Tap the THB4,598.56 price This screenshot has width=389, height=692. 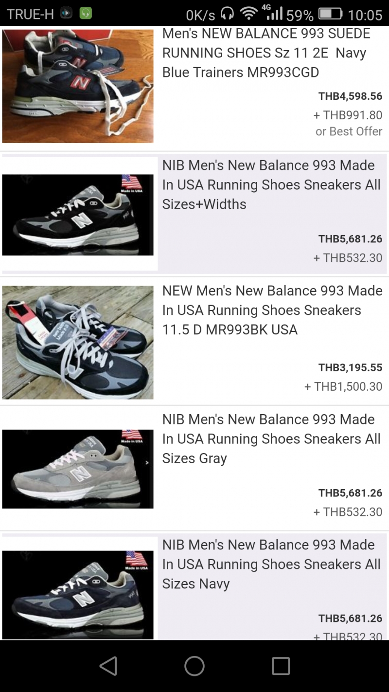click(350, 96)
